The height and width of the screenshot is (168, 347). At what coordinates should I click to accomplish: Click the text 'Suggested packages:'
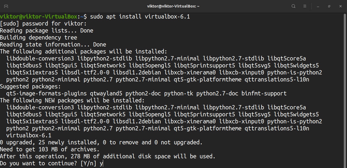(30, 87)
